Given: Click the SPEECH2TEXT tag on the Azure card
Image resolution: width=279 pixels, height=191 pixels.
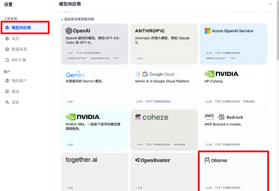Looking at the screenshot, I should coord(216,58).
